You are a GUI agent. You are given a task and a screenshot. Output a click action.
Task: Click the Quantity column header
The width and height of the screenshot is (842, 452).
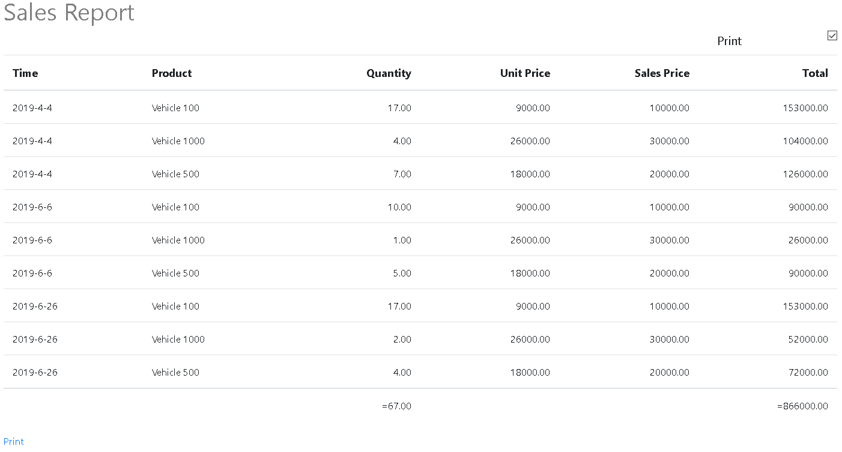point(389,73)
